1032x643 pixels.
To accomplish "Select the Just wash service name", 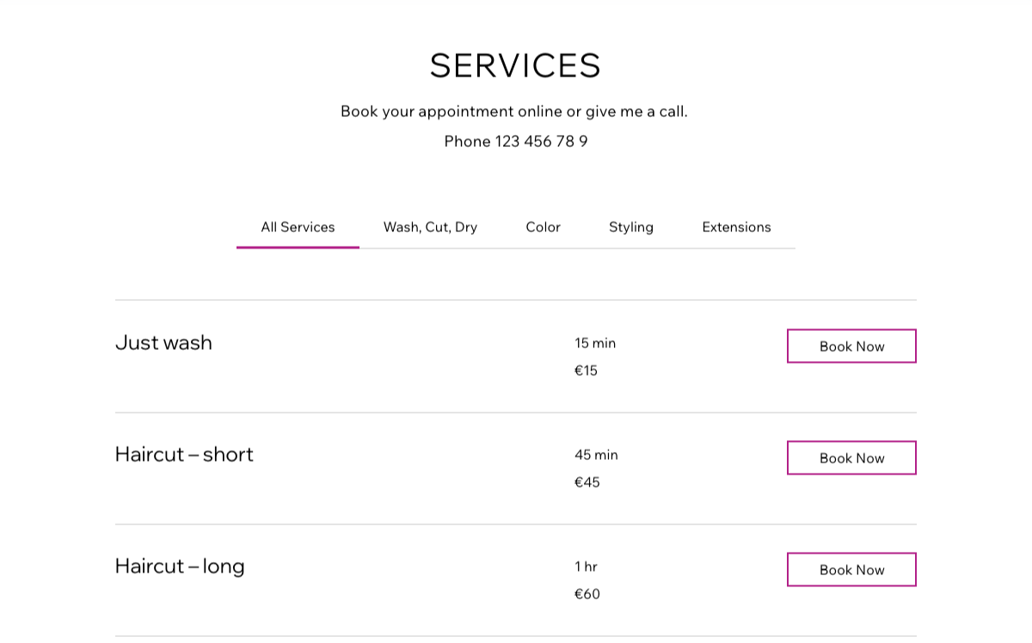I will coord(163,343).
